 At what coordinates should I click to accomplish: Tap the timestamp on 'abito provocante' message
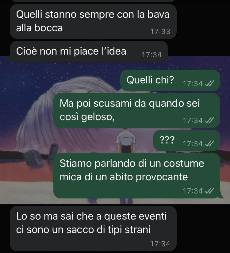(193, 191)
